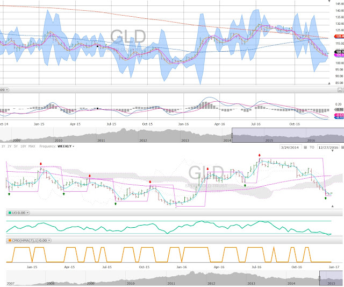This screenshot has height=287, width=344.
Task: Open calendar picker next to start date
Action: [x=305, y=147]
